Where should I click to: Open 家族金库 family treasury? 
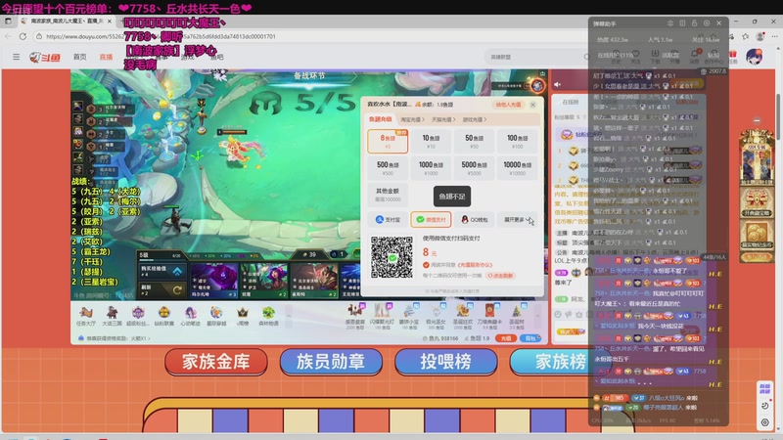pyautogui.click(x=215, y=362)
